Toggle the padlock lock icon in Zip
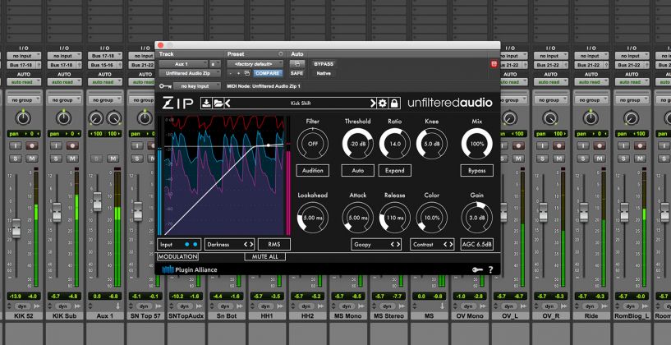Viewport: 671px width, 345px height. [x=393, y=103]
